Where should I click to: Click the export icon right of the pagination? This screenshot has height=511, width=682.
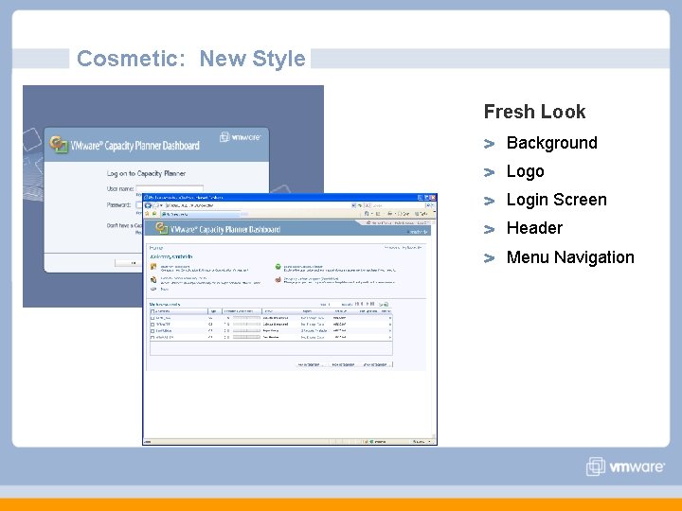(x=384, y=305)
